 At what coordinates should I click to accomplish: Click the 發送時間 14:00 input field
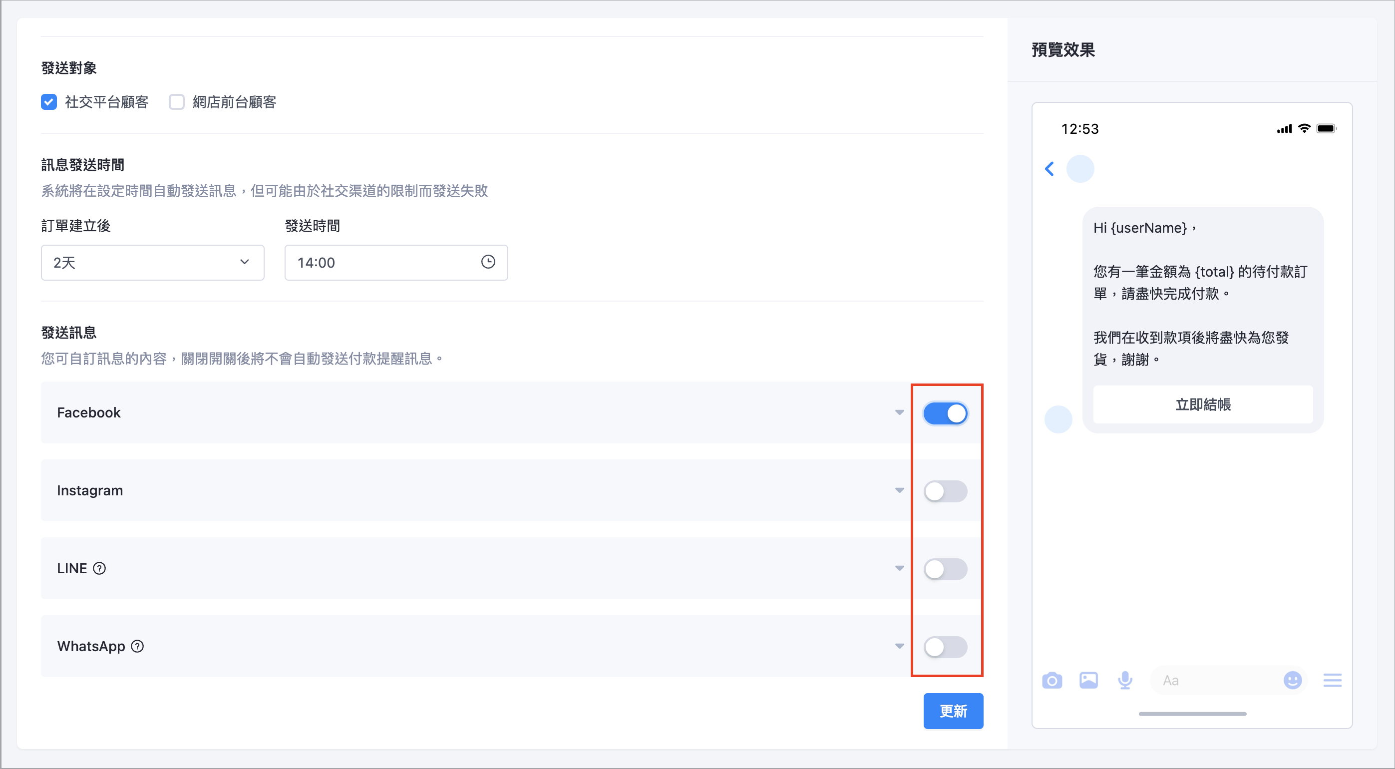pyautogui.click(x=396, y=263)
